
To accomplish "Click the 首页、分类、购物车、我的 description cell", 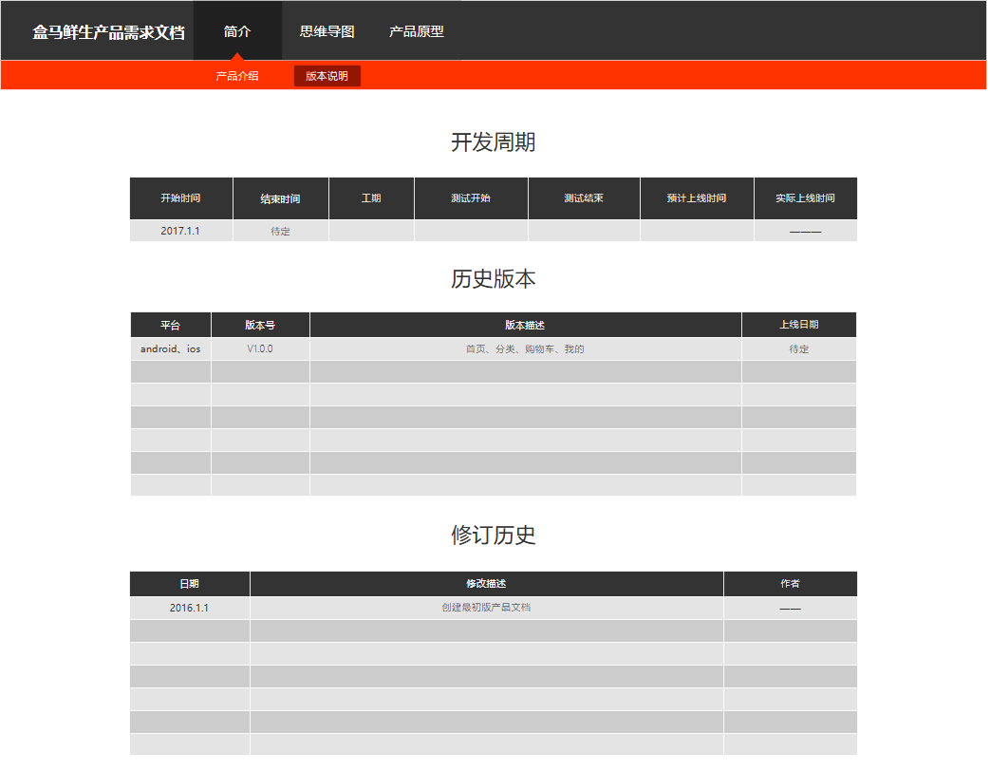I will click(525, 348).
